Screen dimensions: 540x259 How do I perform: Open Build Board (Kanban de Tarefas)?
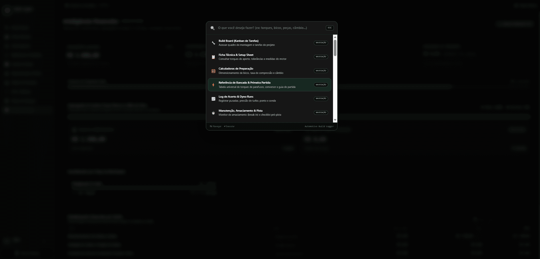pos(269,43)
